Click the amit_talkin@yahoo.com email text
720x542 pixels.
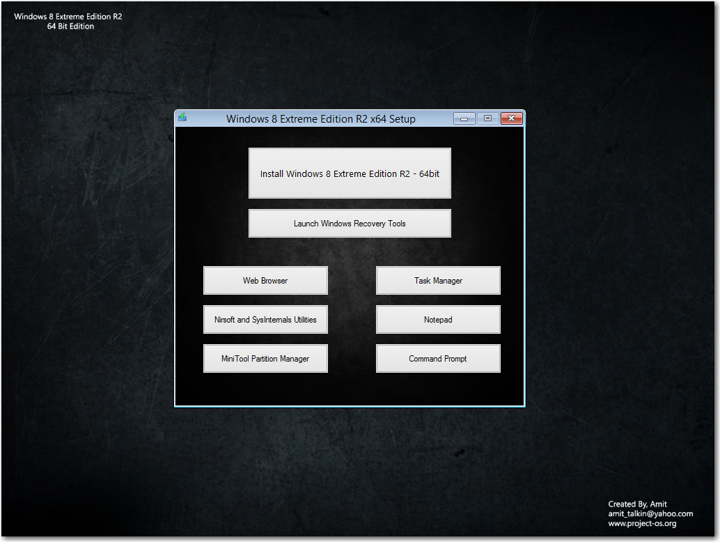pyautogui.click(x=649, y=513)
